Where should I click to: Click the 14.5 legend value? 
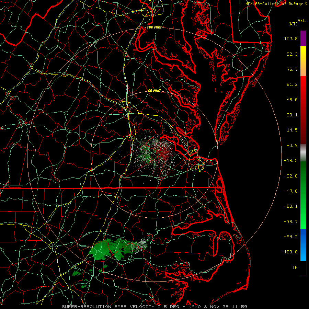point(292,130)
